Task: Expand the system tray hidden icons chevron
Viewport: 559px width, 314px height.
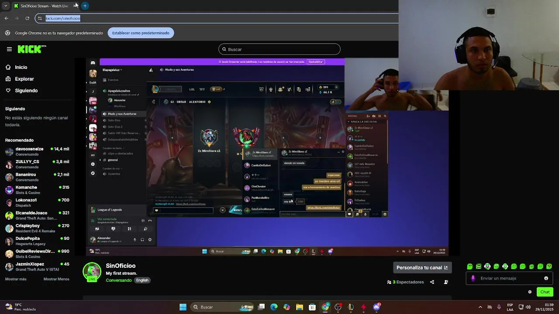Action: point(480,307)
